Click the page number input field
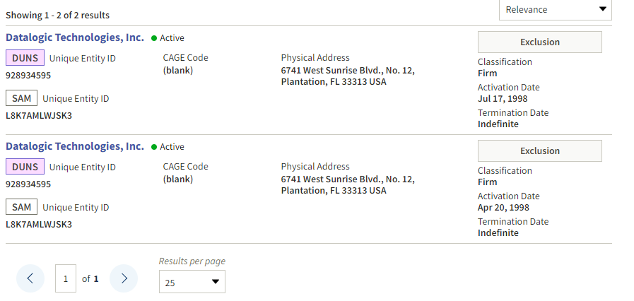 coord(66,278)
